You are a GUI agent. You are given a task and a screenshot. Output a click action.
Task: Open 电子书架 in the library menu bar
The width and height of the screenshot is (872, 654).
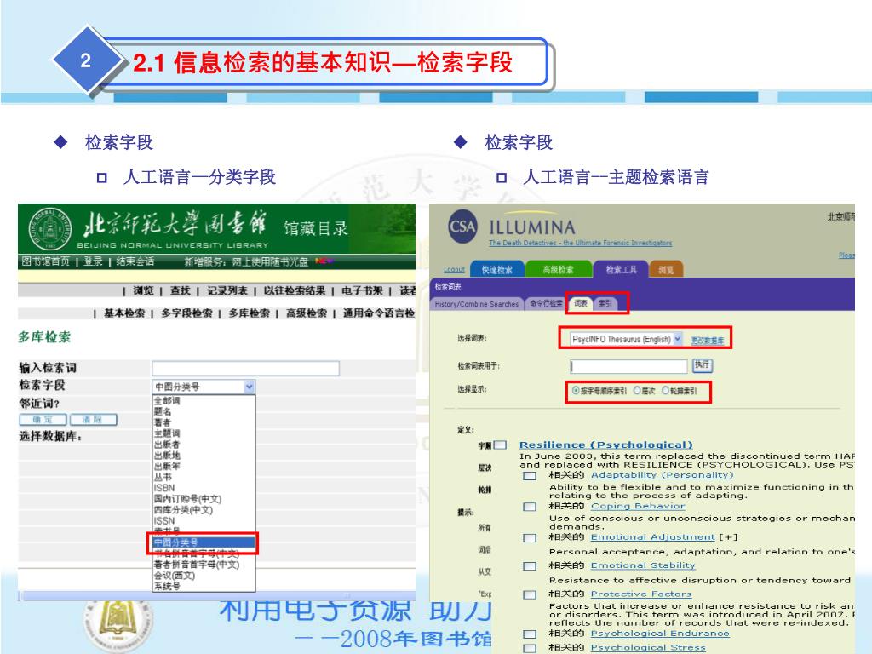362,290
